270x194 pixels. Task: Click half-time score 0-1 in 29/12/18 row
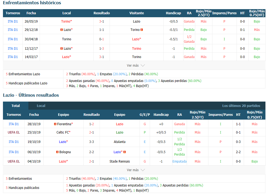242,30
